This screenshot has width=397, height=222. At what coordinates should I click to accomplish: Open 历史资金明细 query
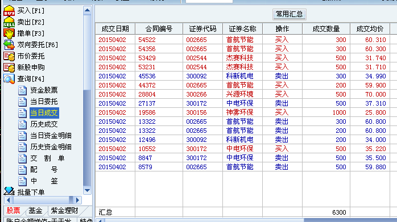pos(51,147)
